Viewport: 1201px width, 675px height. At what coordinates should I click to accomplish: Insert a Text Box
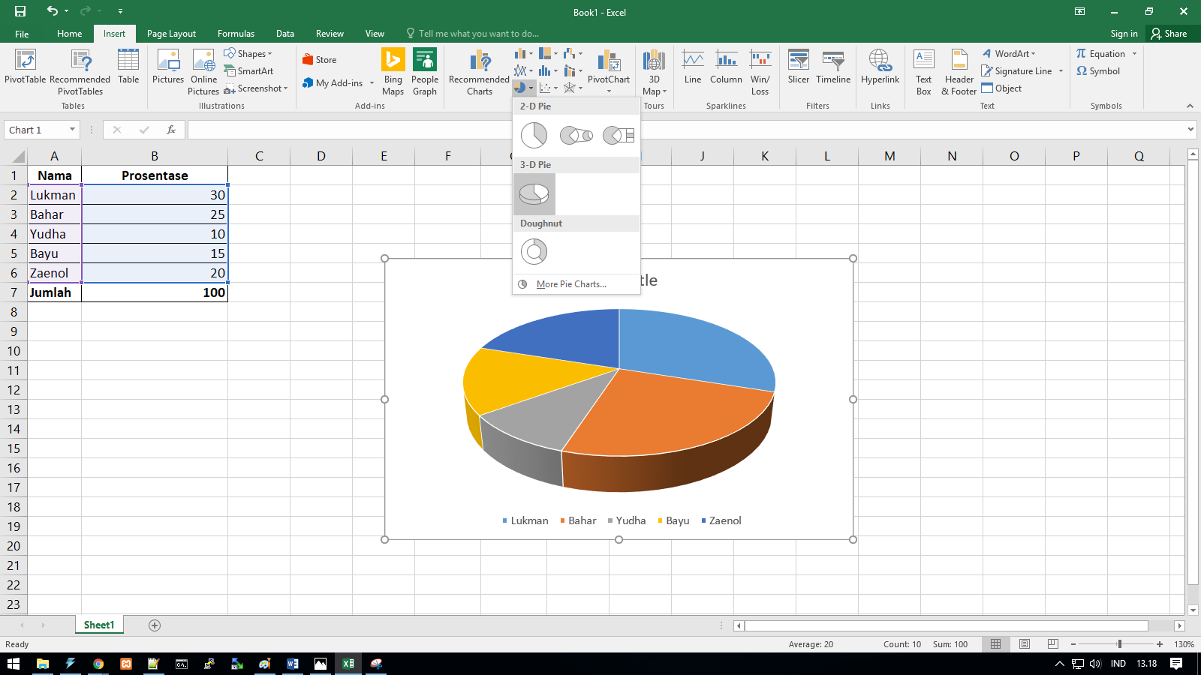[923, 71]
